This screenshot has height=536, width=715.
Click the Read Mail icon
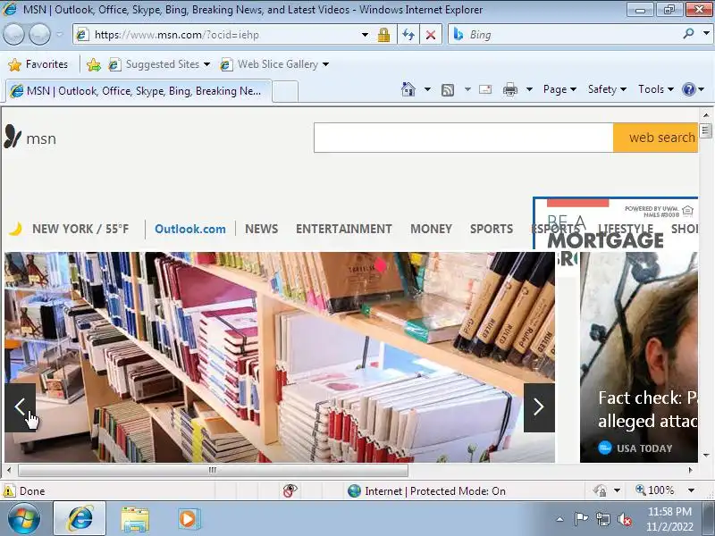click(x=485, y=89)
